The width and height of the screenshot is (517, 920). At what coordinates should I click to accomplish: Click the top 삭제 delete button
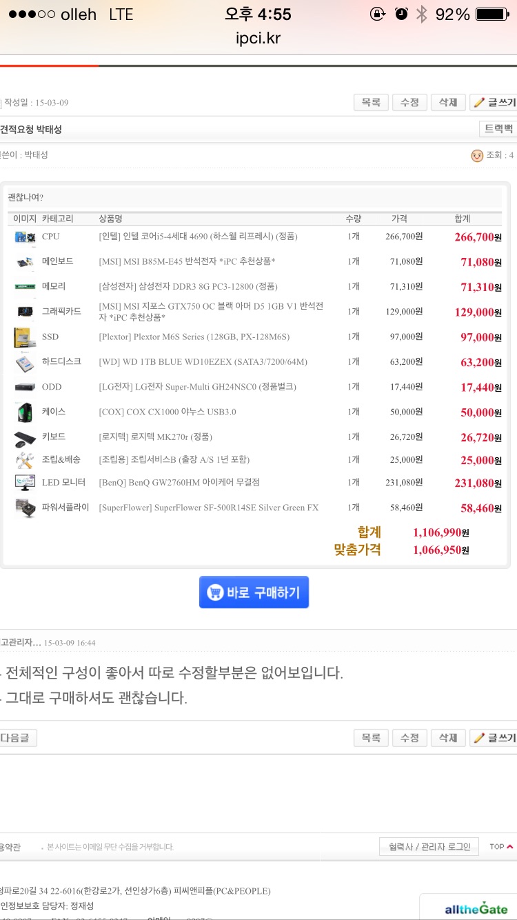click(x=448, y=102)
